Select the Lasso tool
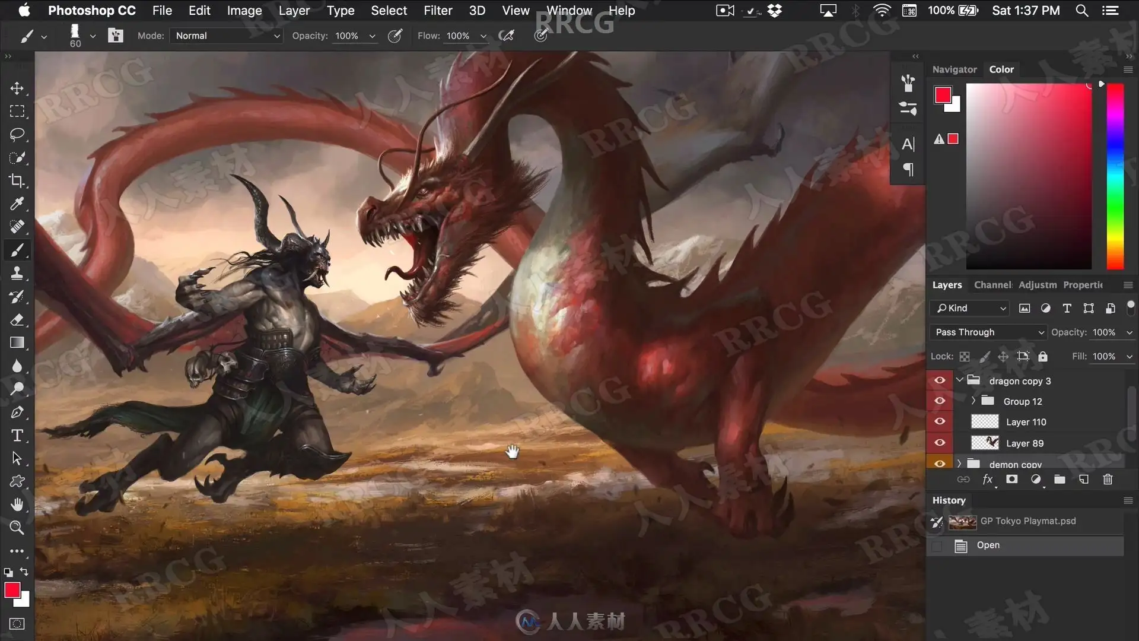 17,135
